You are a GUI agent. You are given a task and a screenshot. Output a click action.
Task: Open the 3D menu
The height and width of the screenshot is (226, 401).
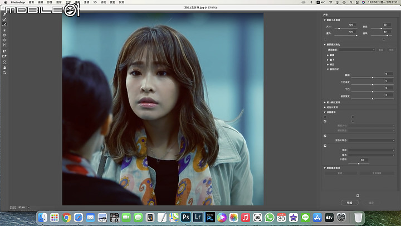pos(95,2)
